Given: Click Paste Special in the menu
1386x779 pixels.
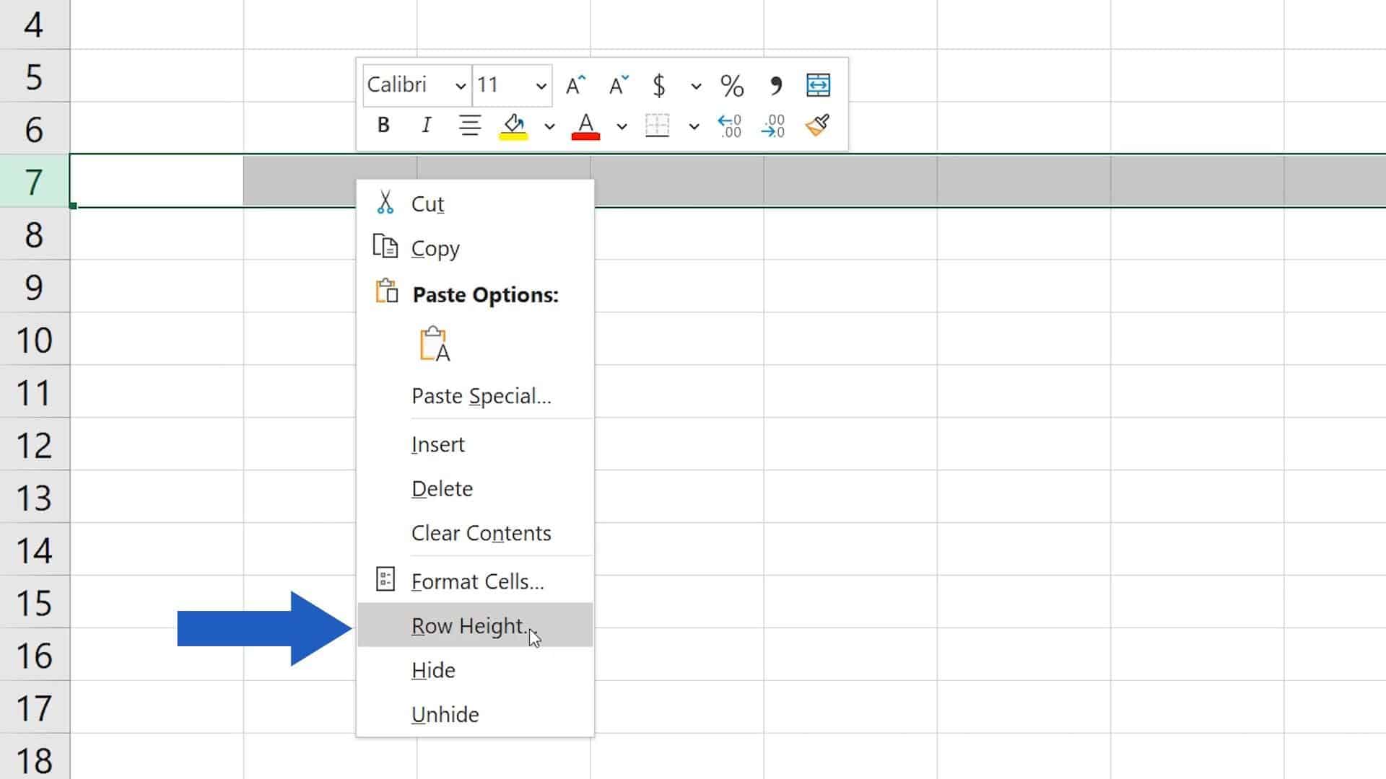Looking at the screenshot, I should [x=481, y=395].
